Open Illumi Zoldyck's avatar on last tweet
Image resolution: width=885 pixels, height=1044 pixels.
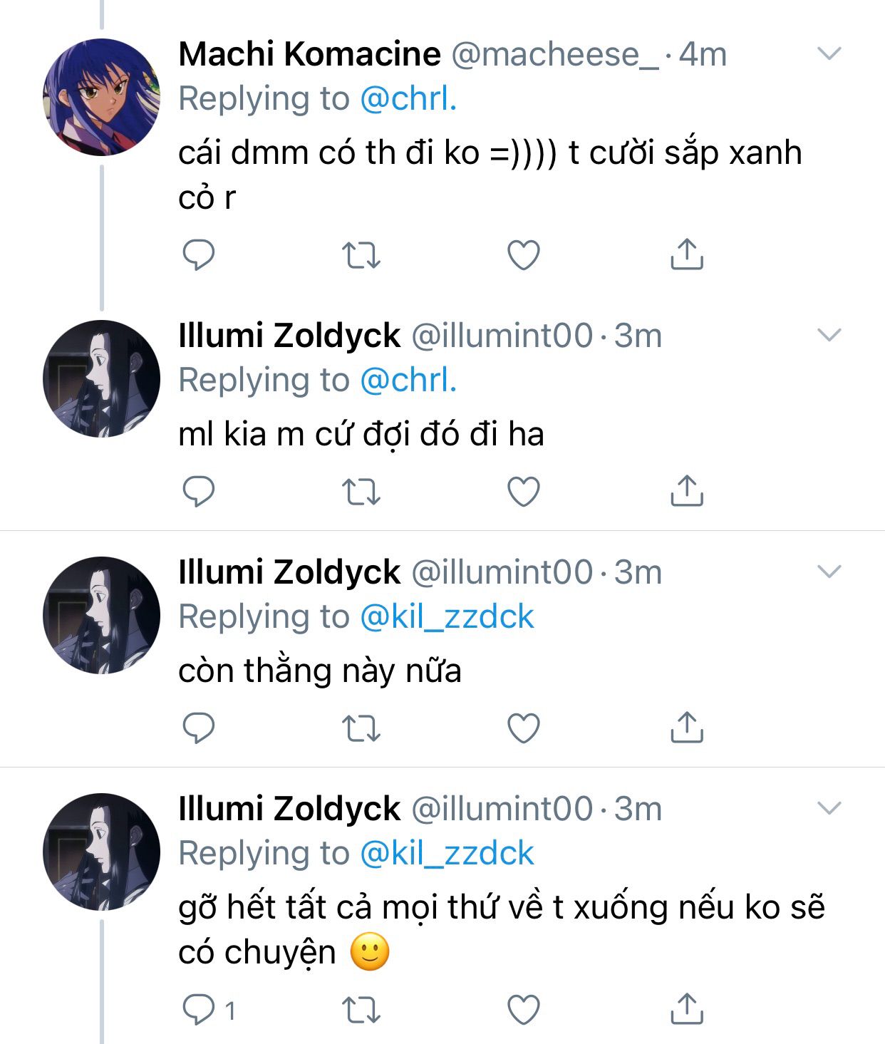(101, 852)
